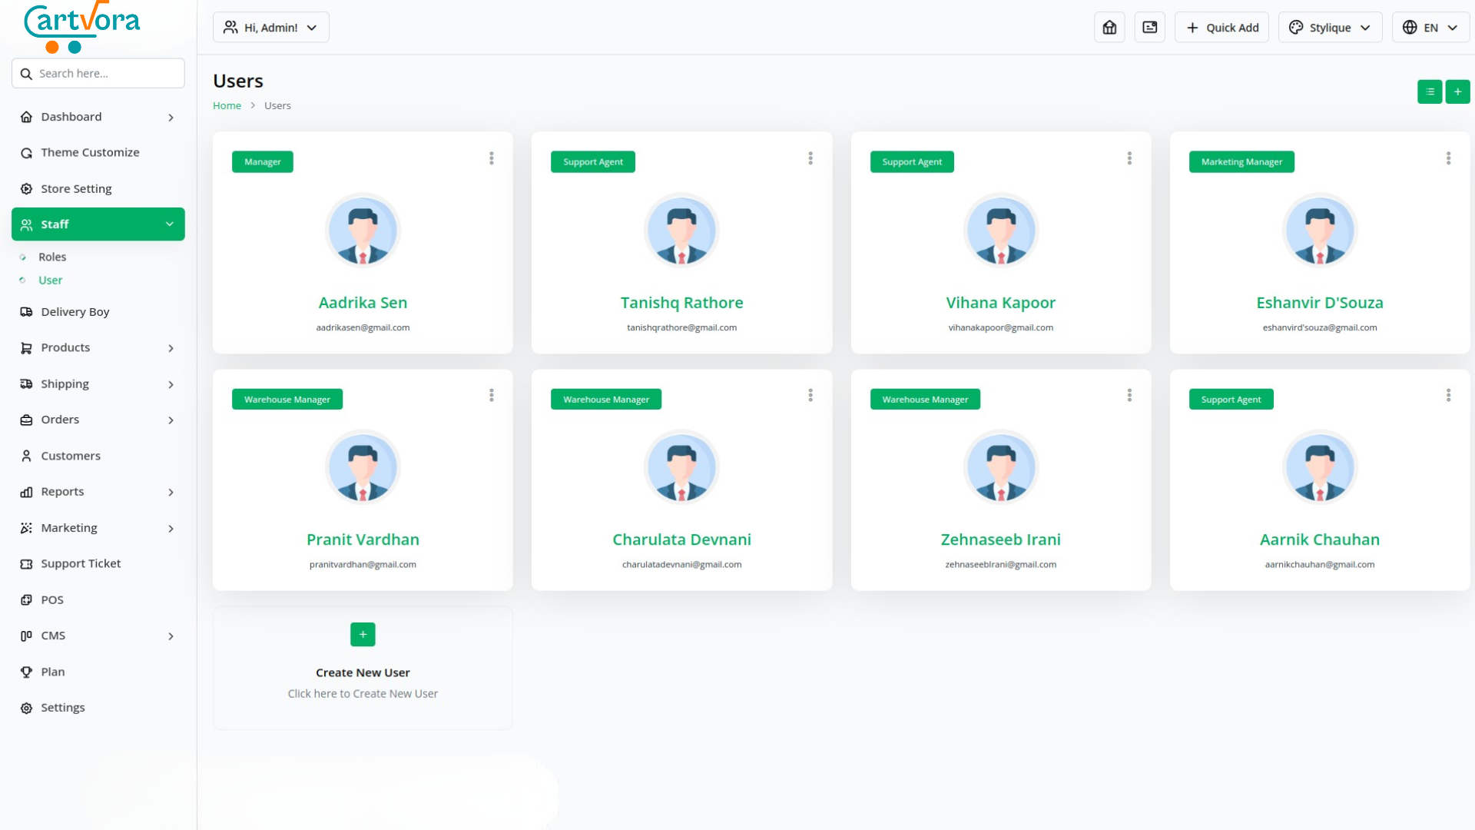
Task: Open the Hi, Admin! profile dropdown
Action: (270, 28)
